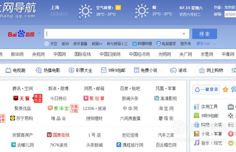This screenshot has height=152, width=236.
Task: Open 新浪·微博 link
Action: (58, 89)
